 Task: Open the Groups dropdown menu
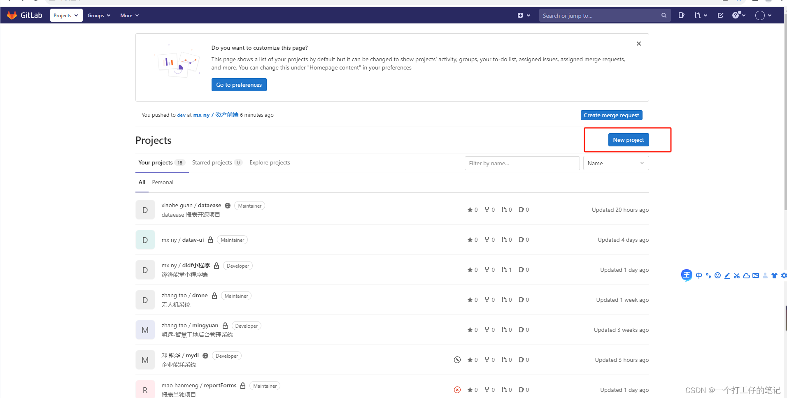(x=99, y=15)
